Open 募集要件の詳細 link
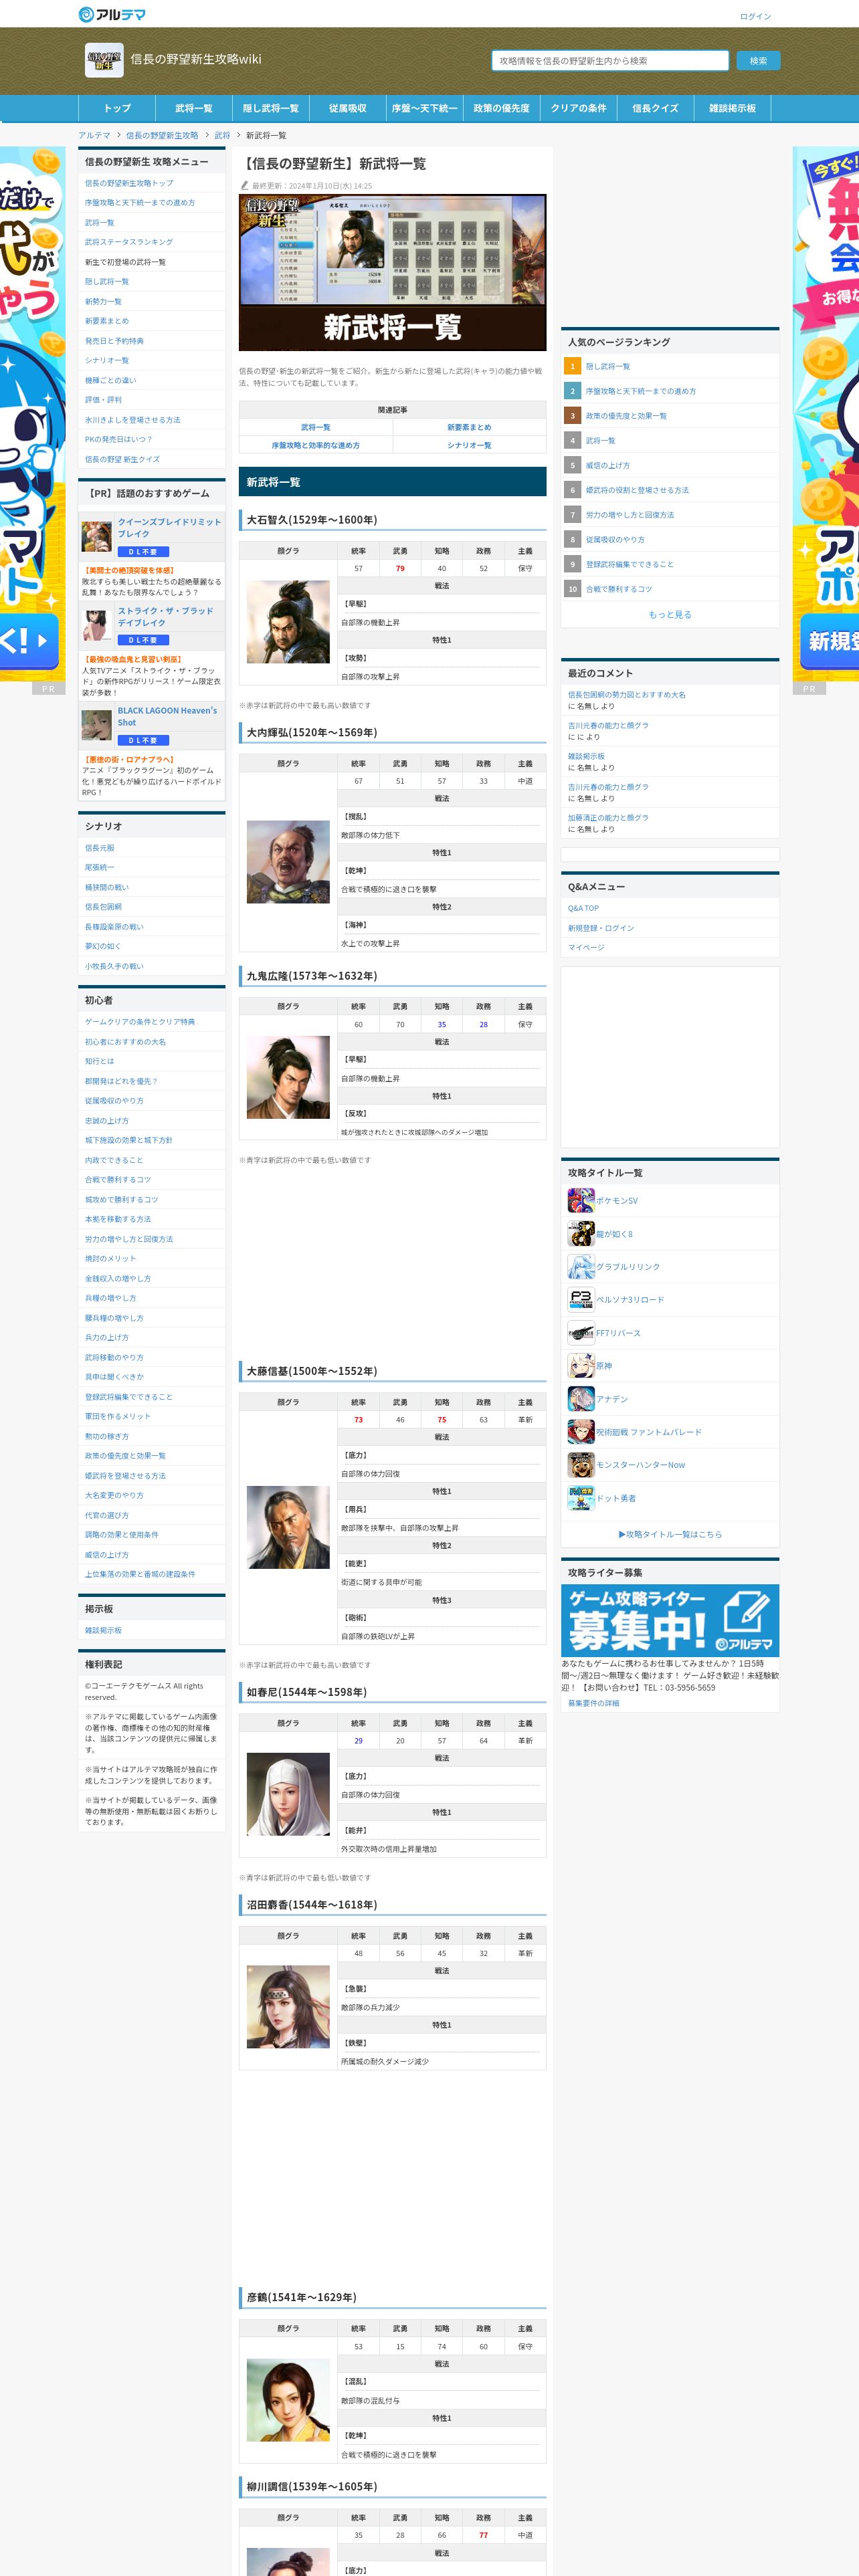859x2576 pixels. click(594, 1703)
